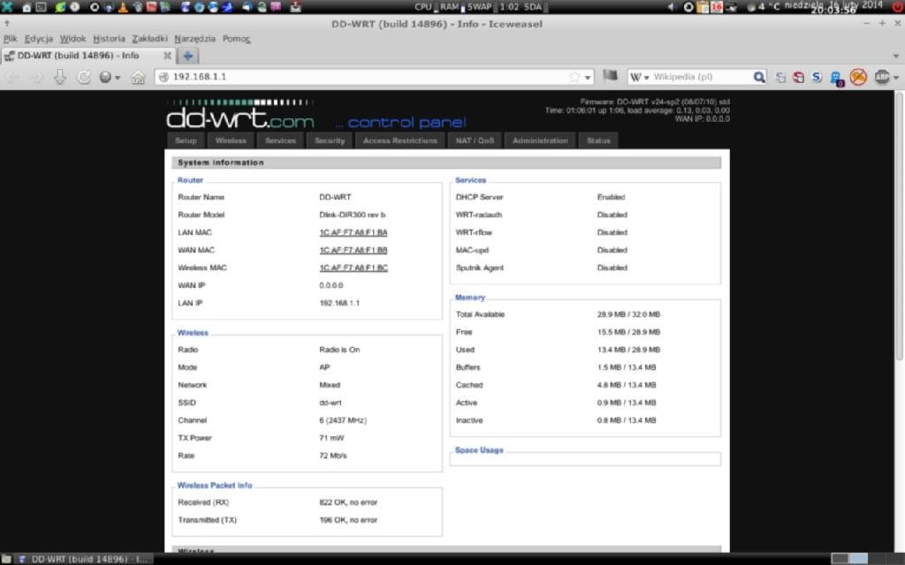Image resolution: width=905 pixels, height=565 pixels.
Task: Open the blue Ghostery ghost extension icon
Action: (x=836, y=78)
